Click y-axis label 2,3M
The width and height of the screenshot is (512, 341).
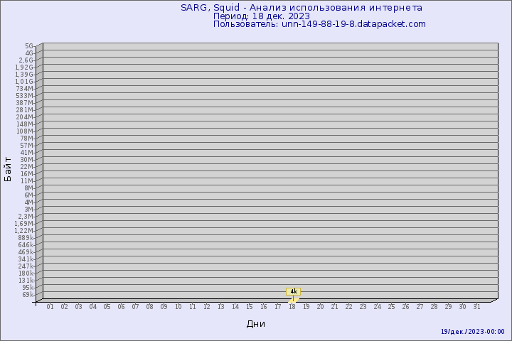[26, 217]
